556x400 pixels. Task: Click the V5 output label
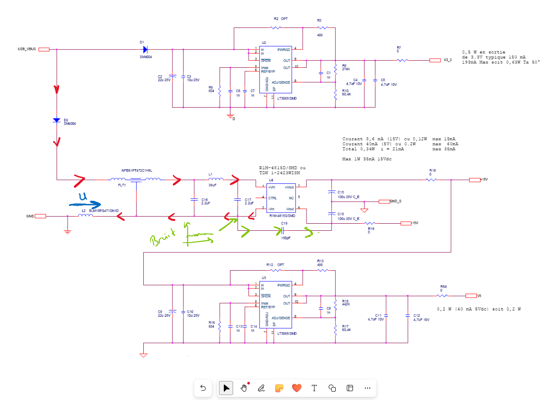[479, 295]
